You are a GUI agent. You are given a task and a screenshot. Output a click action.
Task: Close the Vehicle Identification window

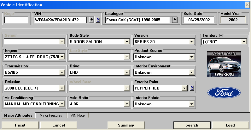[x=247, y=5]
